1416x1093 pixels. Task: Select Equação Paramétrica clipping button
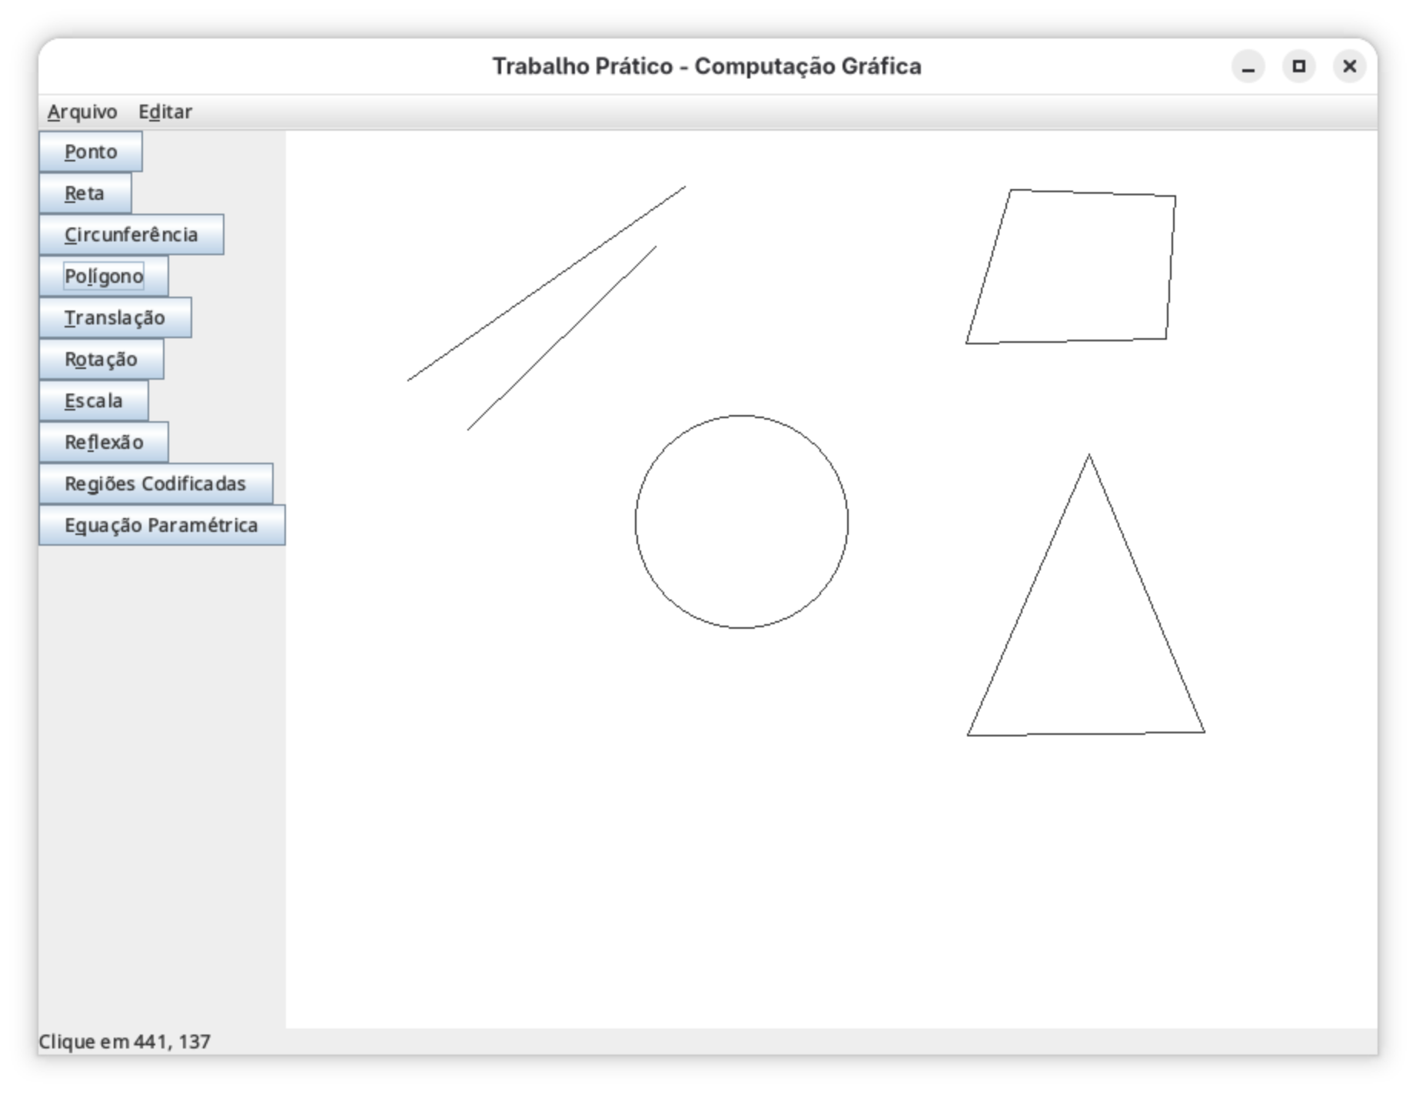(x=161, y=526)
